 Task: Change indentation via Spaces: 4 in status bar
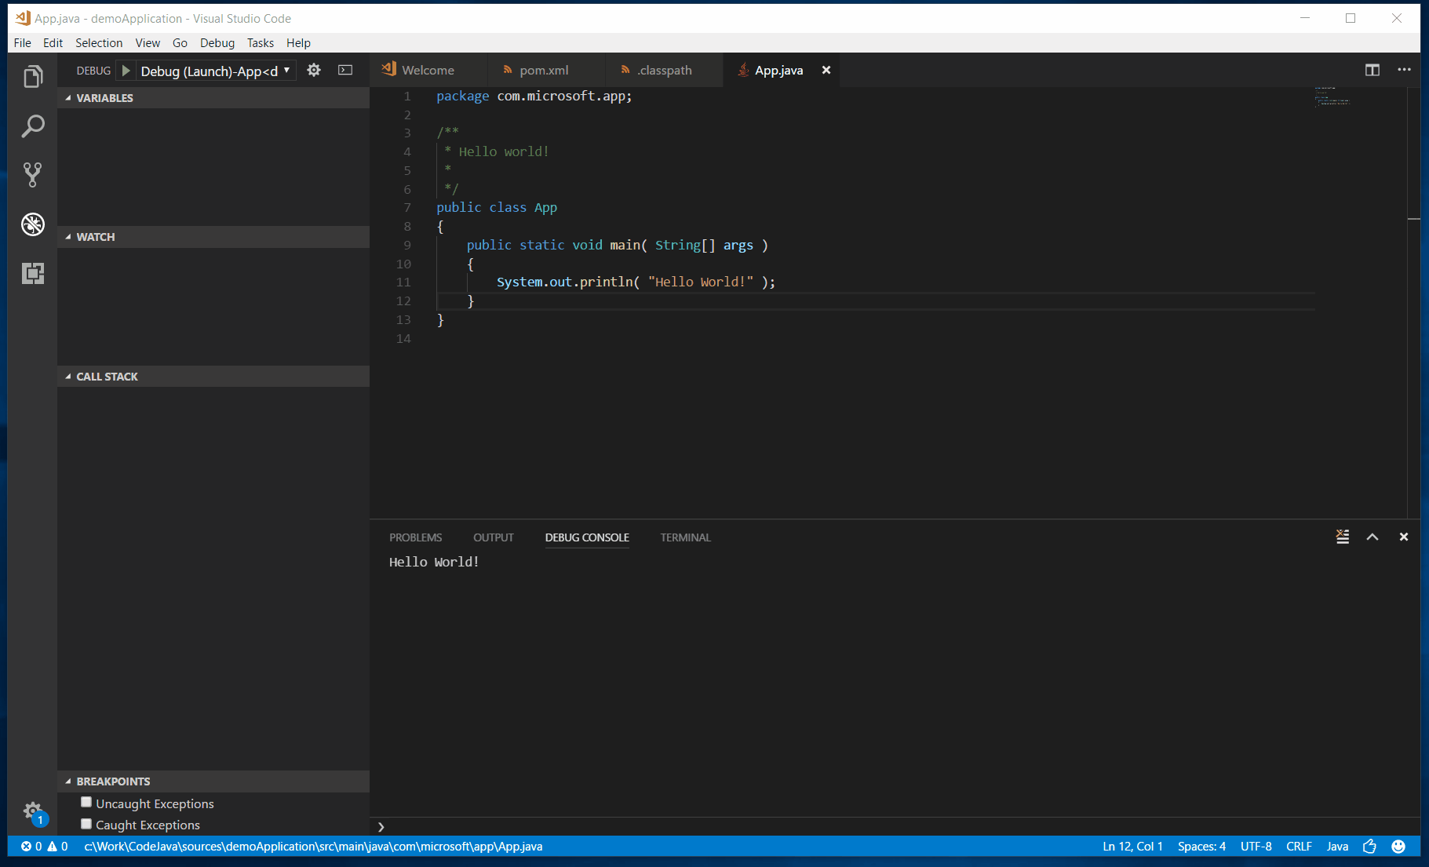(x=1202, y=847)
